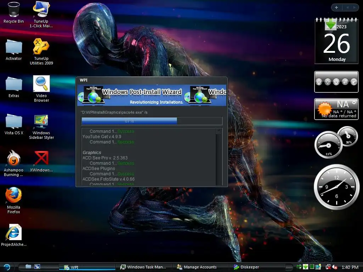This screenshot has width=363, height=272.
Task: Click the CPU meter gadget showing 11%
Action: 329,145
